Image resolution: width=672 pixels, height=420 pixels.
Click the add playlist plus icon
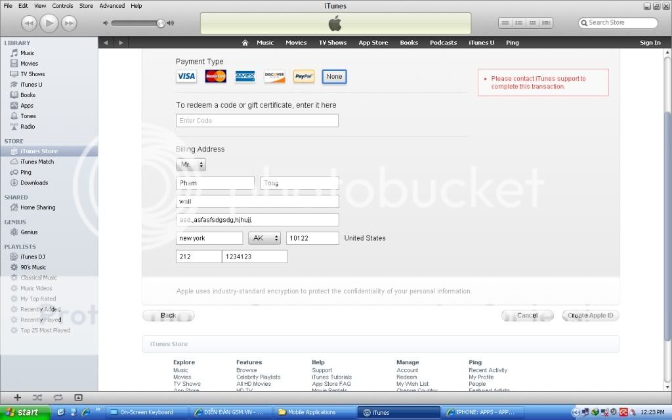coord(18,398)
